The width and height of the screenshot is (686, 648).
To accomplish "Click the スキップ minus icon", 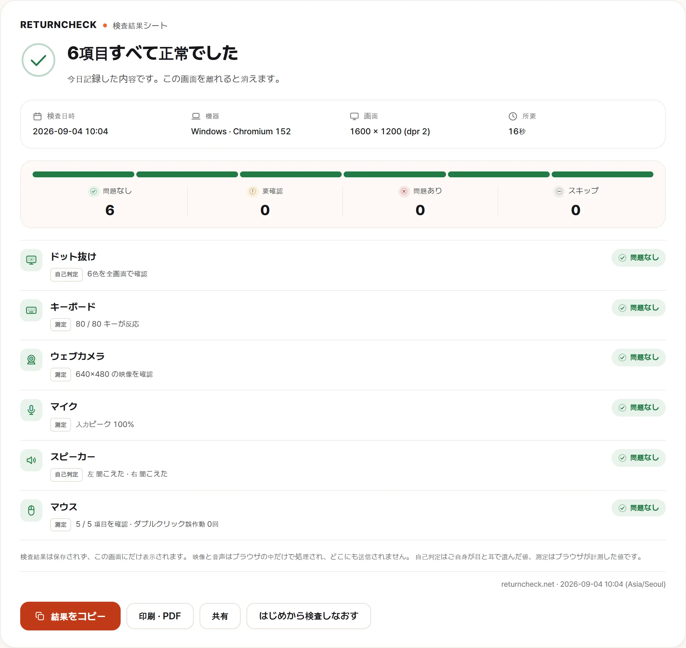I will pos(559,191).
